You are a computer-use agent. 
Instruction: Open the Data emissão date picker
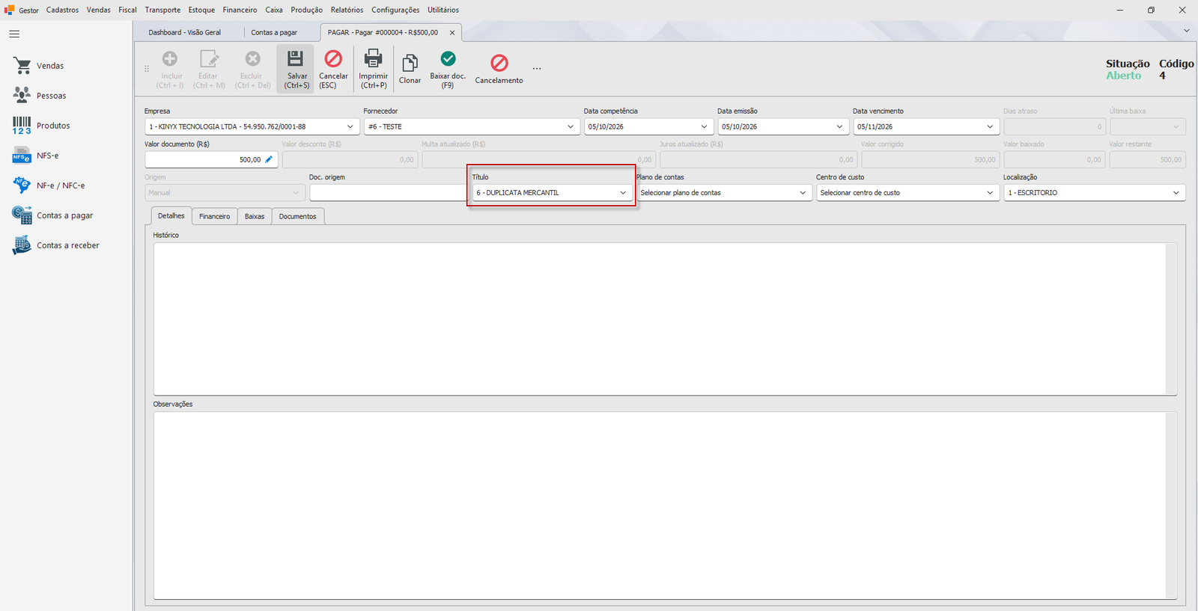839,127
